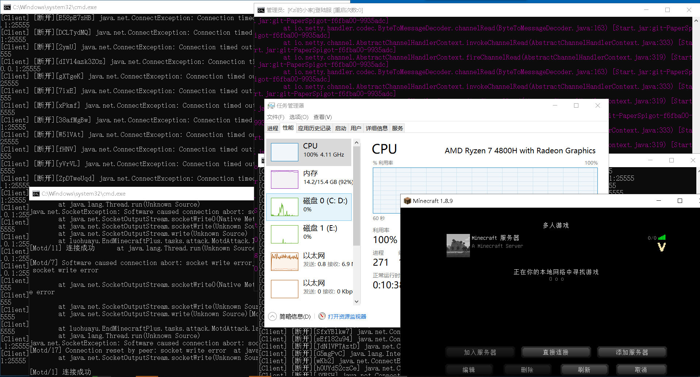The height and width of the screenshot is (377, 700).
Task: Close the Task Manager window
Action: (598, 105)
